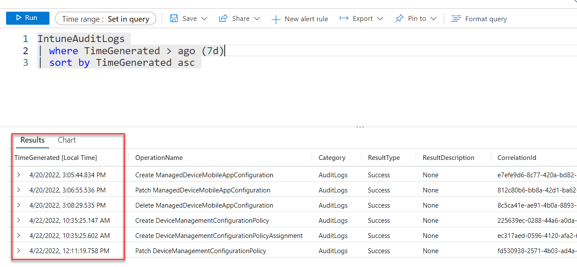Expand the Share dropdown chevron
The image size is (577, 267).
(x=257, y=19)
